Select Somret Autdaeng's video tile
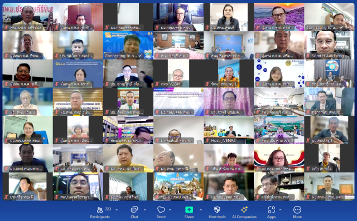 329,45
